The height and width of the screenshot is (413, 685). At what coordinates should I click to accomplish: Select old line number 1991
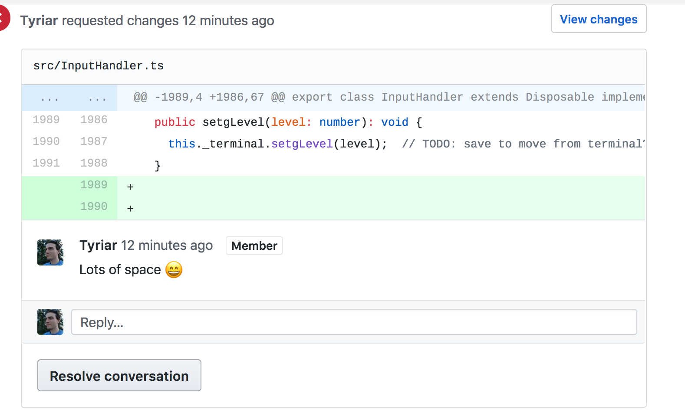pyautogui.click(x=46, y=163)
